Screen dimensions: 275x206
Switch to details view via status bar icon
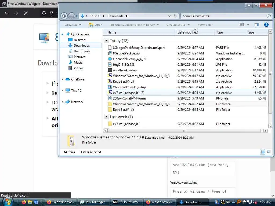point(263,152)
